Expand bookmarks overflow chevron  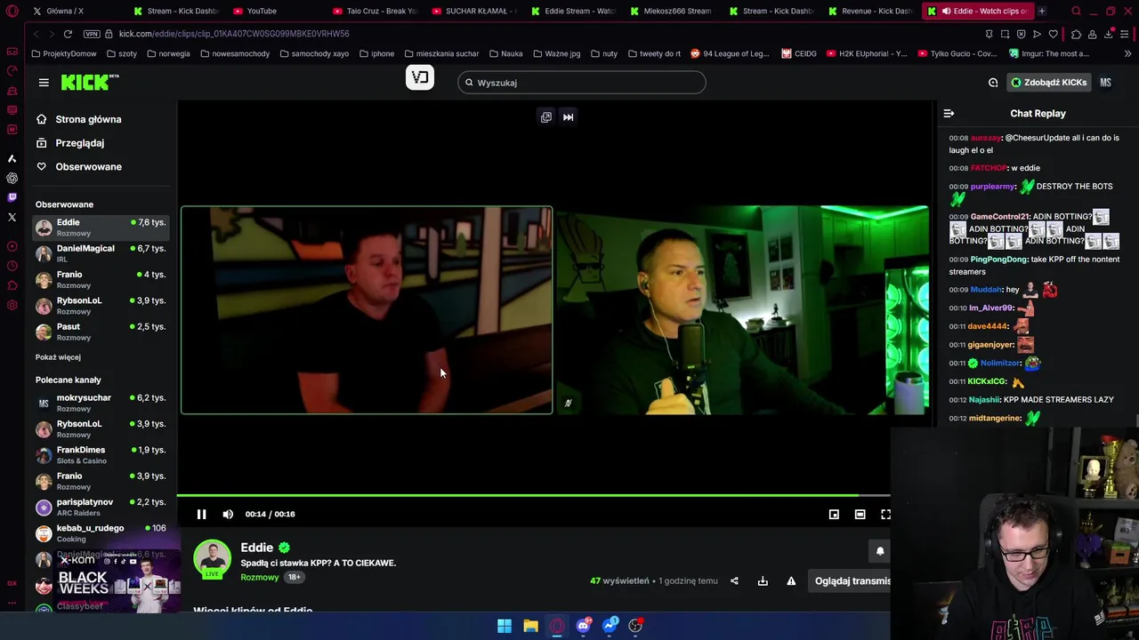coord(1127,53)
